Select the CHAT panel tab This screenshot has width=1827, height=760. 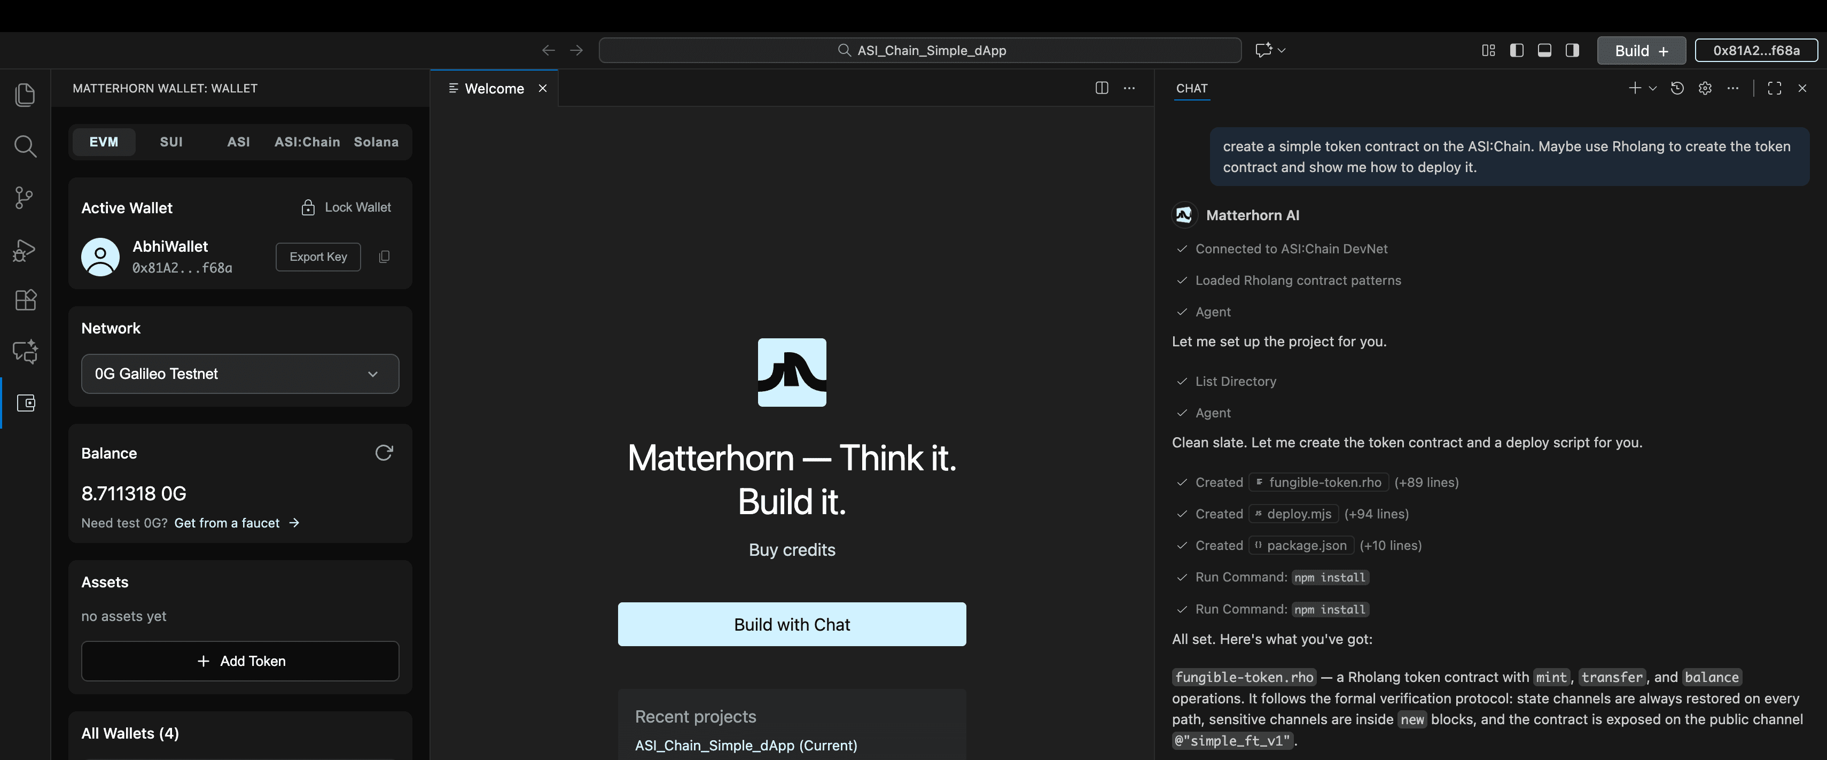coord(1191,89)
